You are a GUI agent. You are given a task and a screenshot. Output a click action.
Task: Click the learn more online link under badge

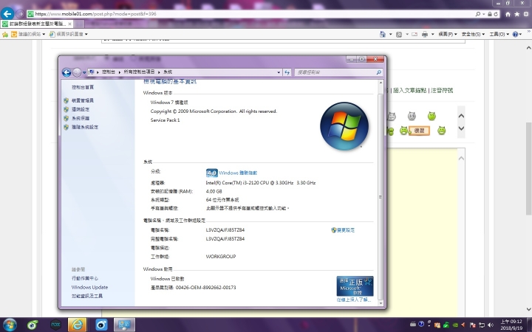point(354,300)
